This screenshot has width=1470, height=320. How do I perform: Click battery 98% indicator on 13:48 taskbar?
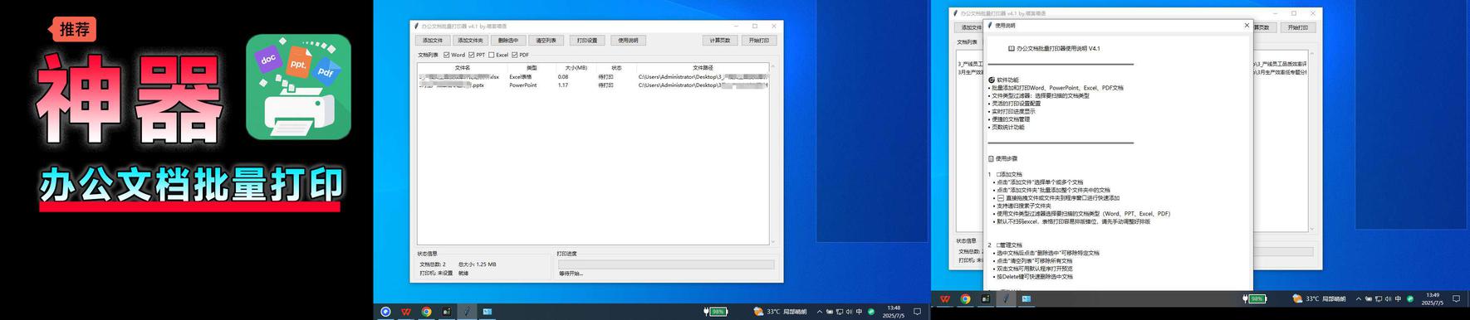(715, 312)
